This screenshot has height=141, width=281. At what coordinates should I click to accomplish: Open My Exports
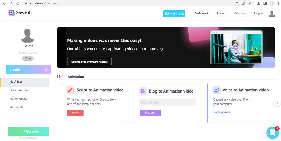[x=16, y=107]
